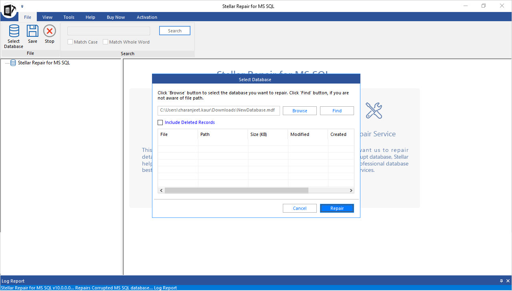This screenshot has height=291, width=512.
Task: Click right arrow of the table scrollbar
Action: pos(351,191)
